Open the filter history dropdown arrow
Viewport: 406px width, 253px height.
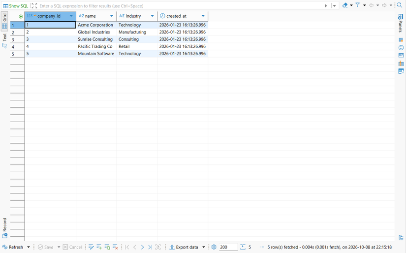point(334,6)
